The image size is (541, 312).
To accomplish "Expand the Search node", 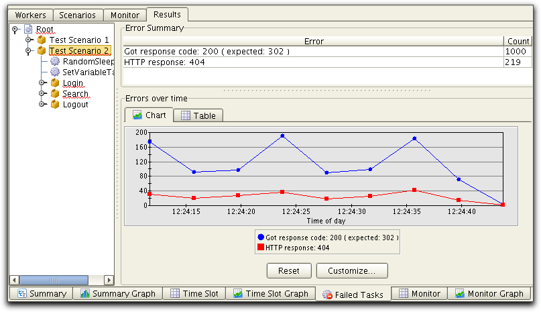I will (42, 94).
